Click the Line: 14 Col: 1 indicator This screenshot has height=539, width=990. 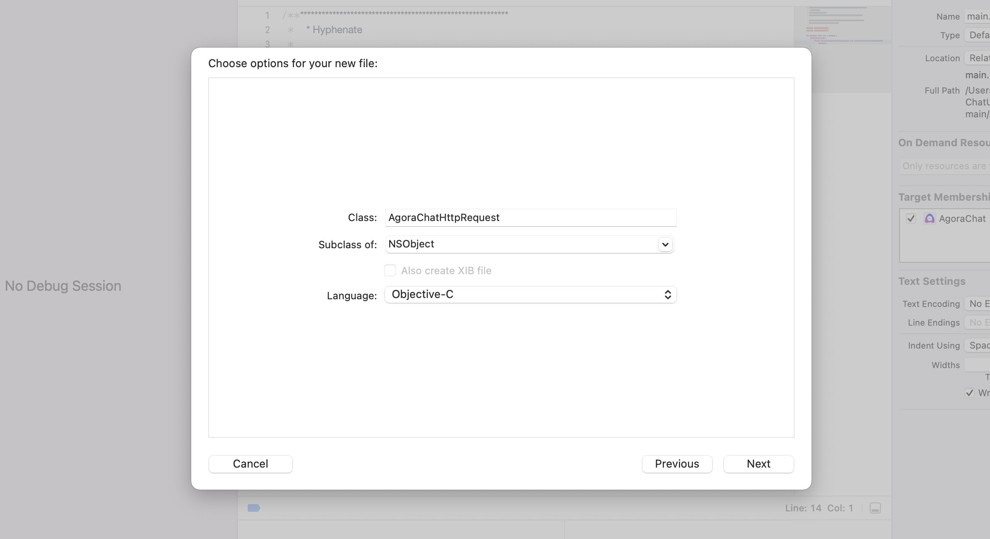[x=819, y=508]
